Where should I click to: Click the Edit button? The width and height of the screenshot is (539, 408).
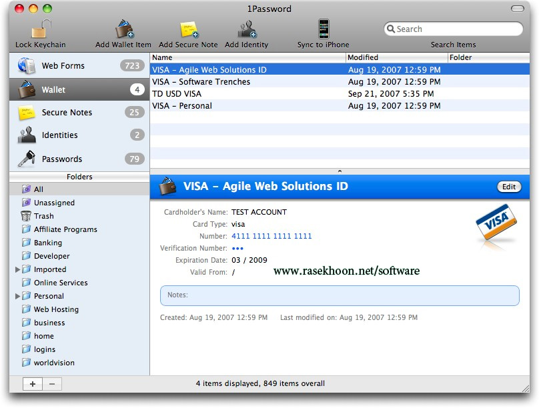(509, 187)
